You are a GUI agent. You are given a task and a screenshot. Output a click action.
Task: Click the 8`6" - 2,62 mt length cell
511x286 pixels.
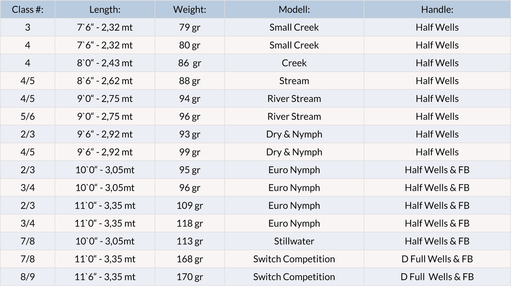click(105, 81)
